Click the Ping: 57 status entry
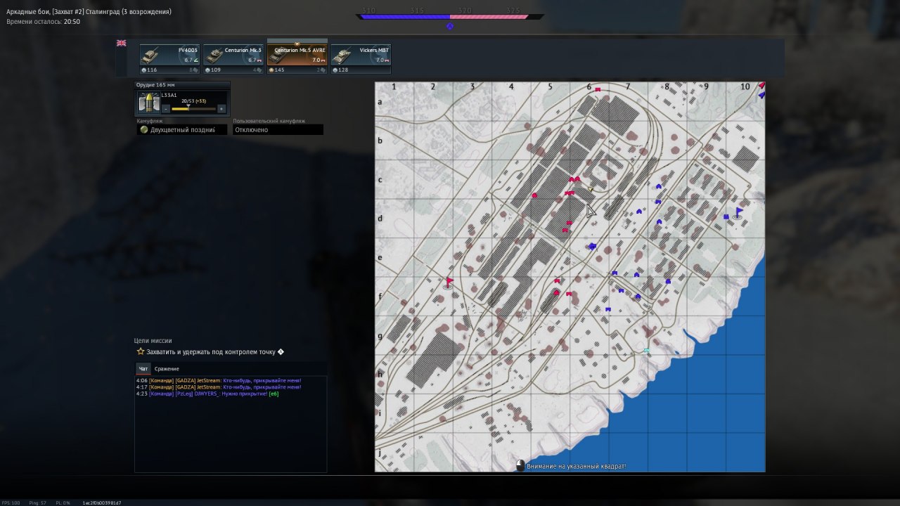 (39, 502)
